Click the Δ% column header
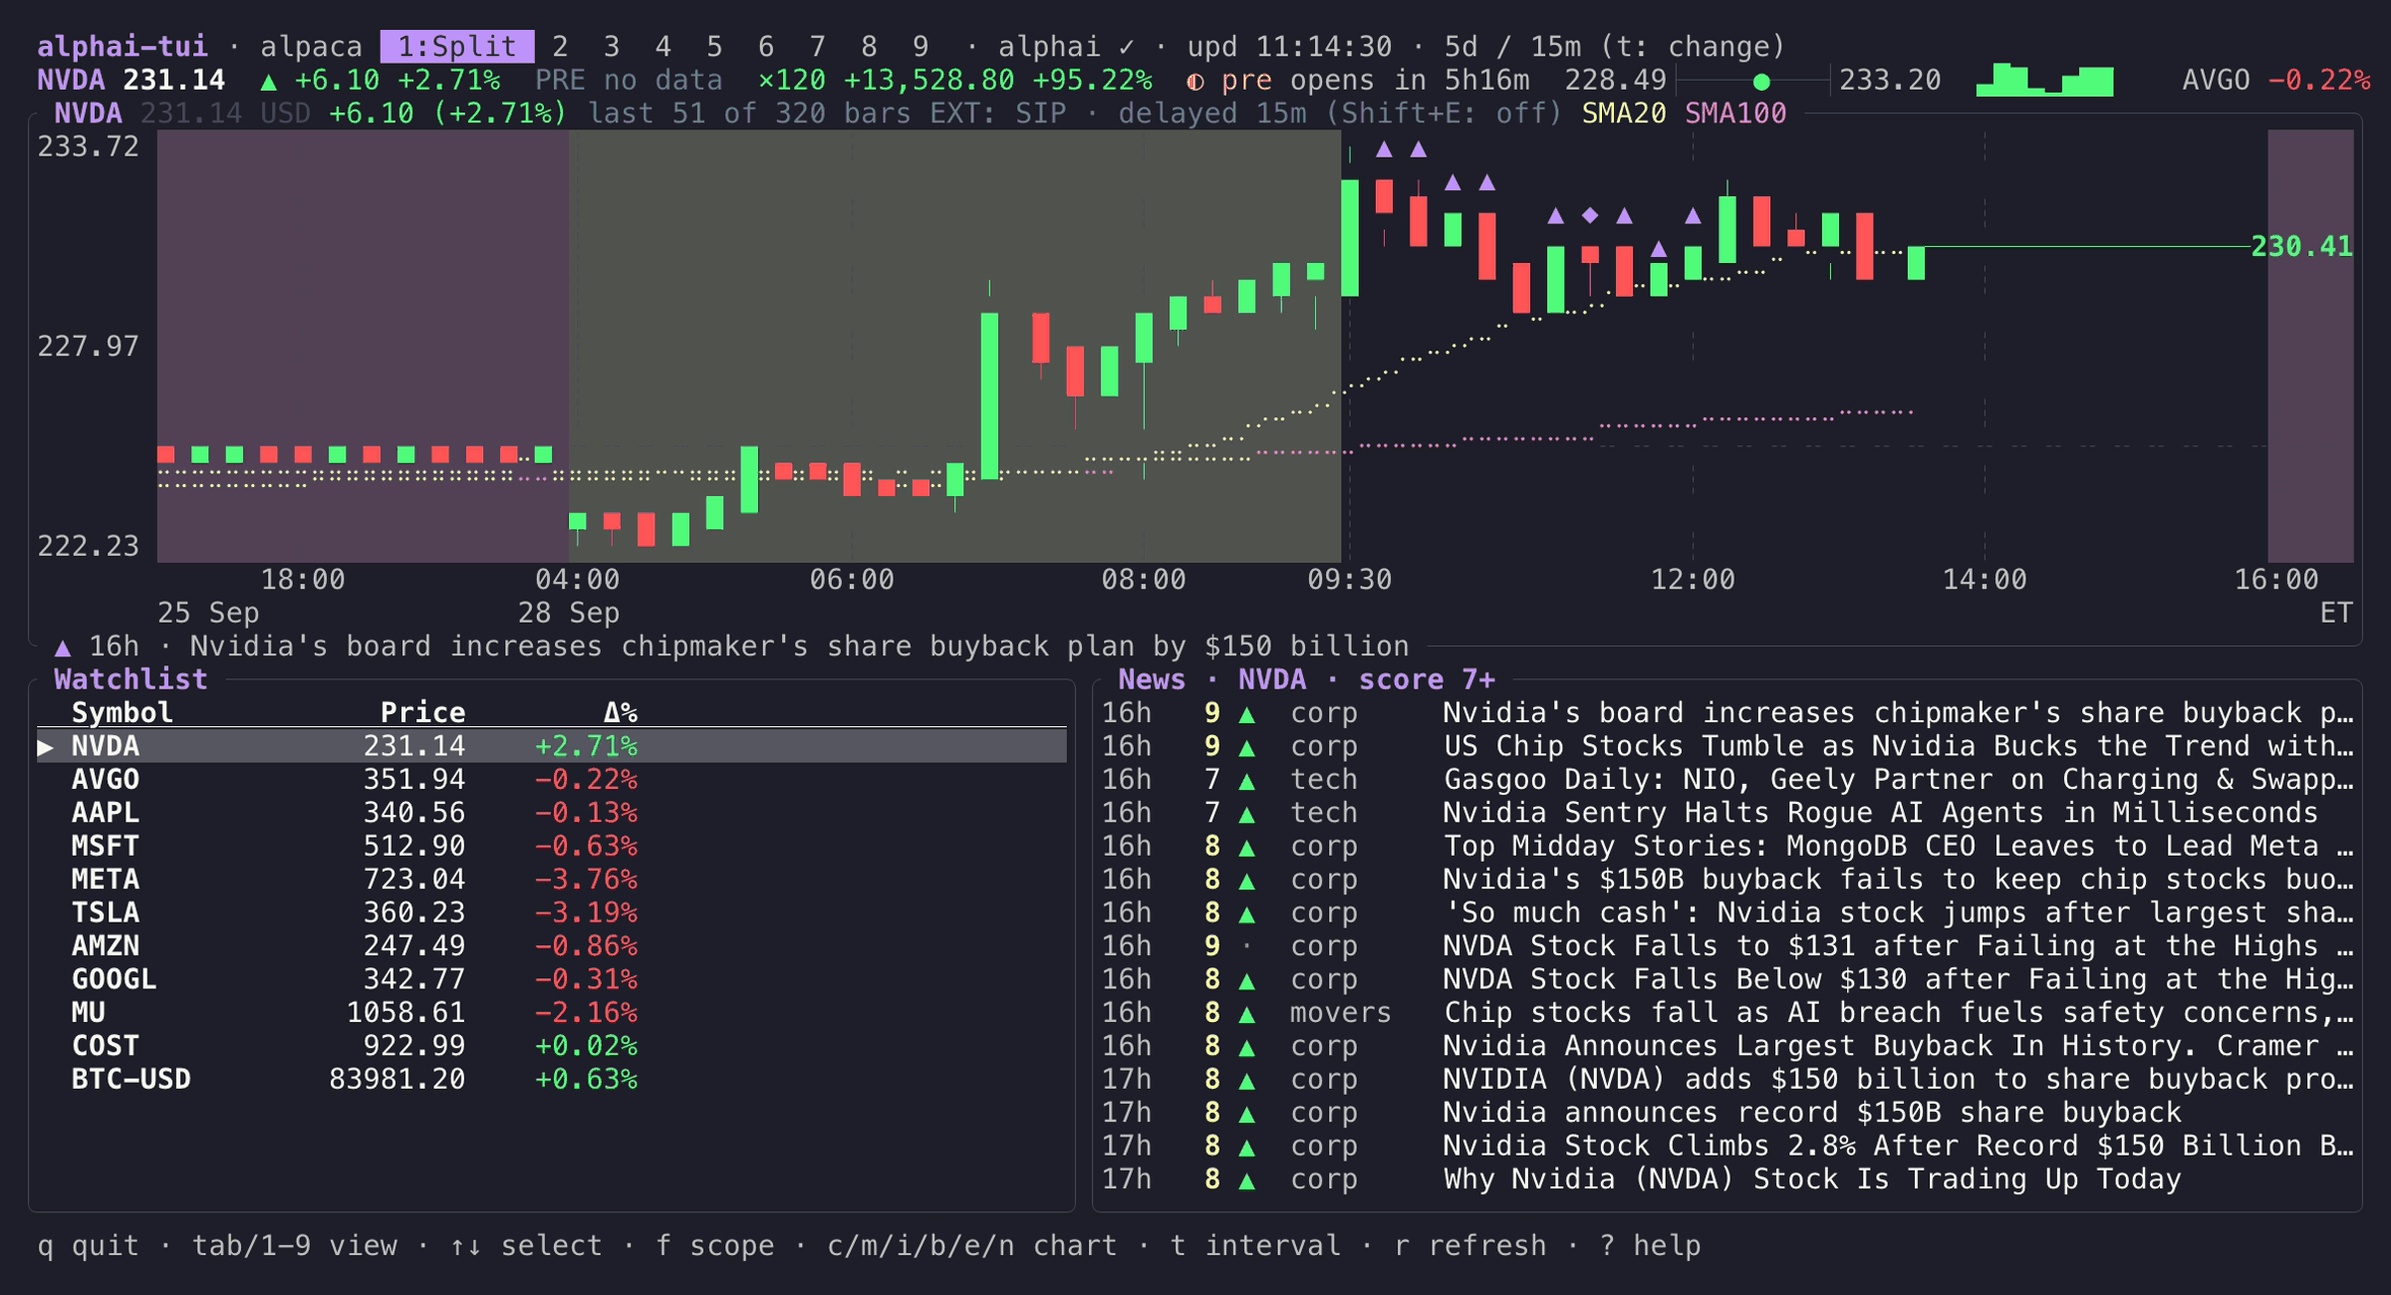 pos(620,713)
